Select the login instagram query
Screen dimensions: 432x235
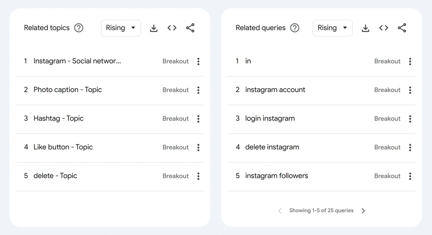(270, 119)
